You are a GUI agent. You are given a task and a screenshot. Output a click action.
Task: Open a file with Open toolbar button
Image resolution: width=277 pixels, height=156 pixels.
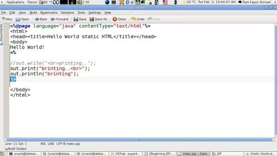coord(23,19)
